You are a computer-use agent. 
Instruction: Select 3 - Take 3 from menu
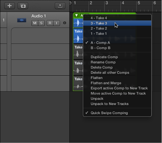pyautogui.click(x=99, y=23)
